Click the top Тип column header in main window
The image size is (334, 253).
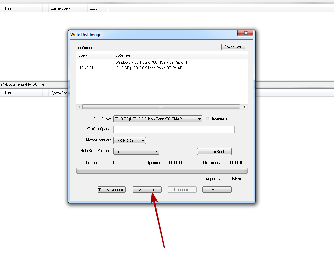tap(22, 8)
